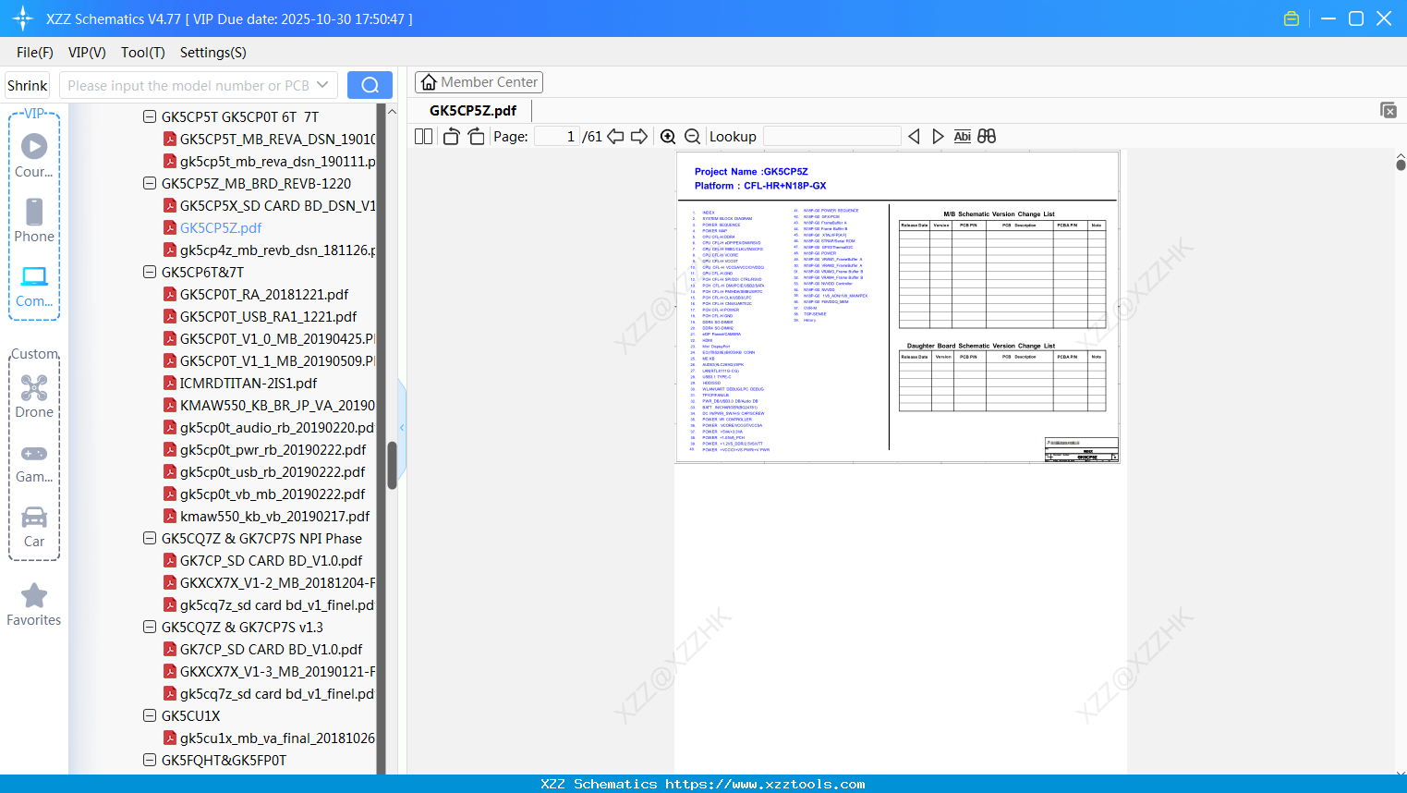The height and width of the screenshot is (793, 1407).
Task: Click the page number input box
Action: (557, 137)
